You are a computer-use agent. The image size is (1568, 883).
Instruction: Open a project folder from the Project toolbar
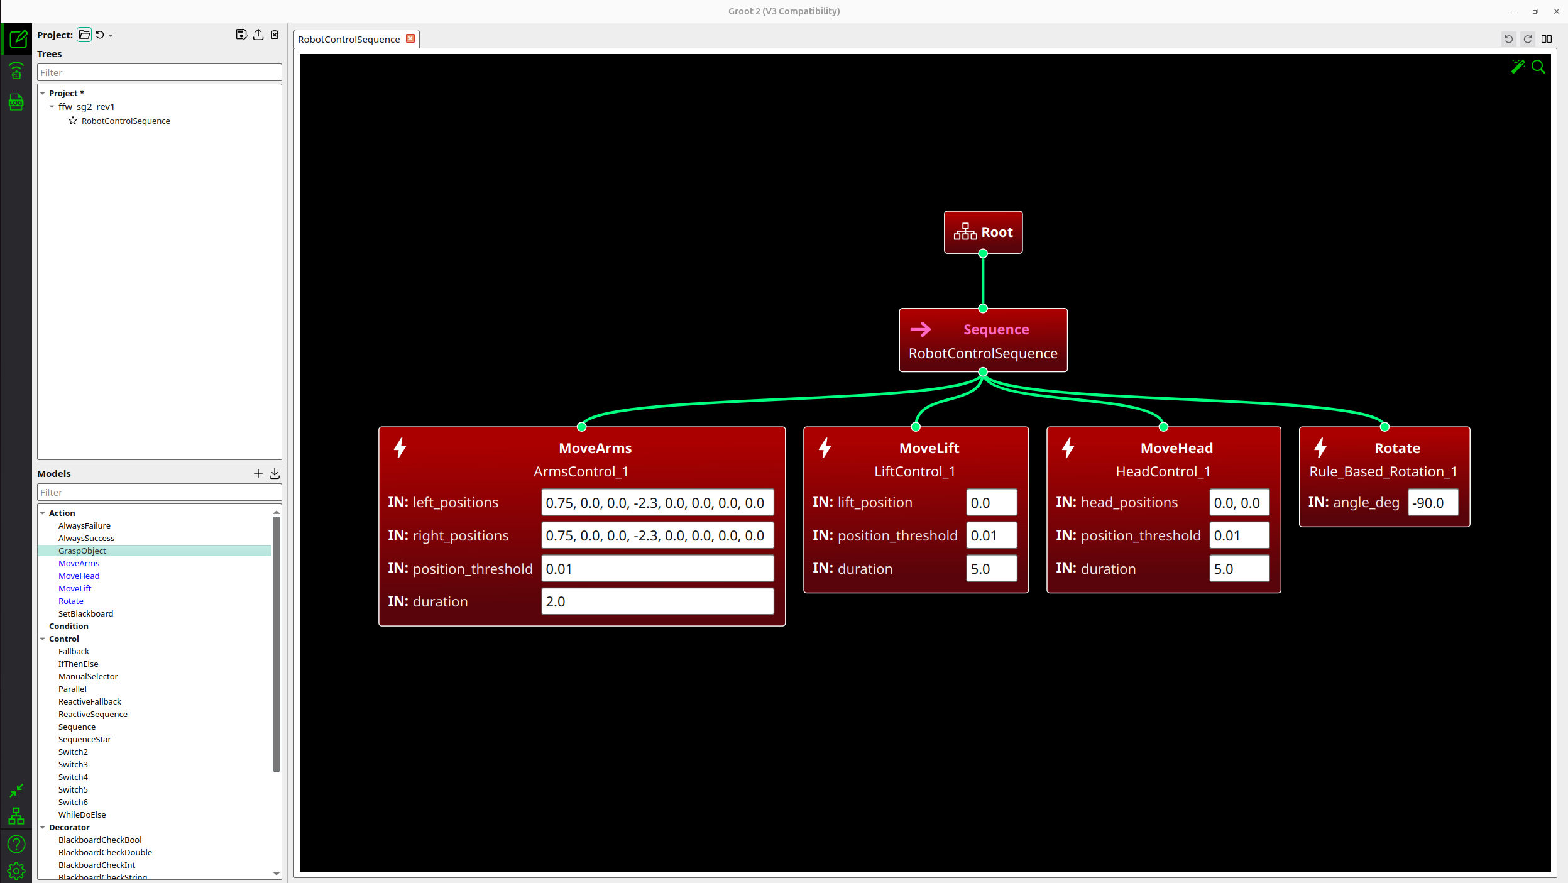coord(84,35)
